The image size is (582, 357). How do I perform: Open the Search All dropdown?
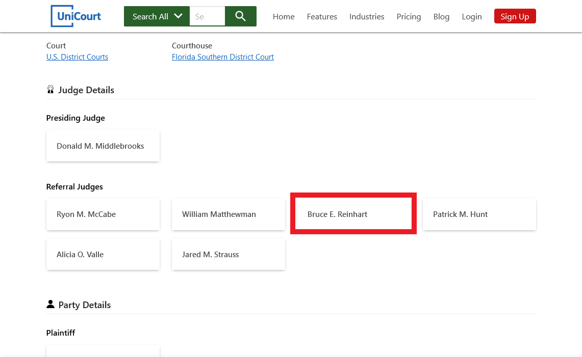point(157,16)
